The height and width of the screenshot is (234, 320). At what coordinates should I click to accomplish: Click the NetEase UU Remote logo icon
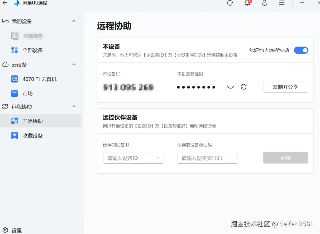[17, 3]
